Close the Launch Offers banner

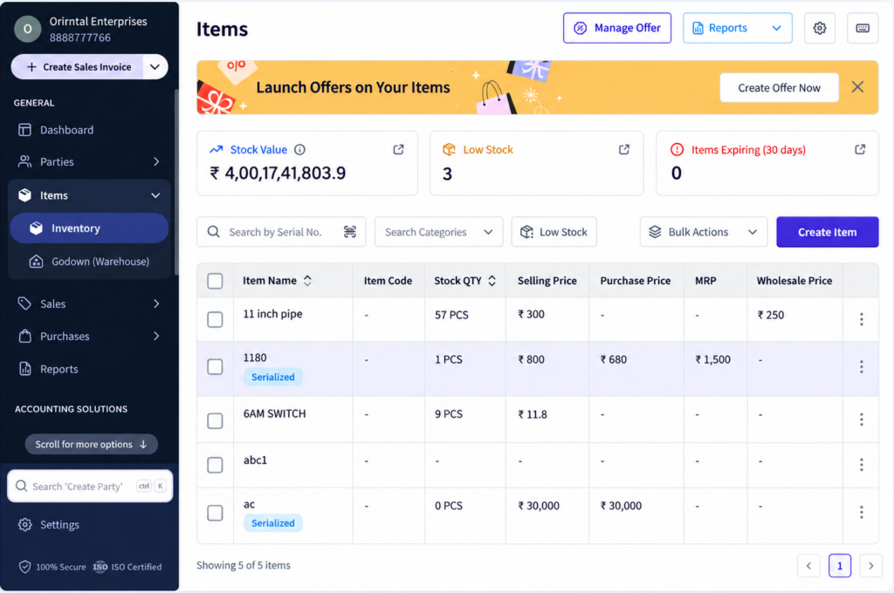tap(857, 87)
